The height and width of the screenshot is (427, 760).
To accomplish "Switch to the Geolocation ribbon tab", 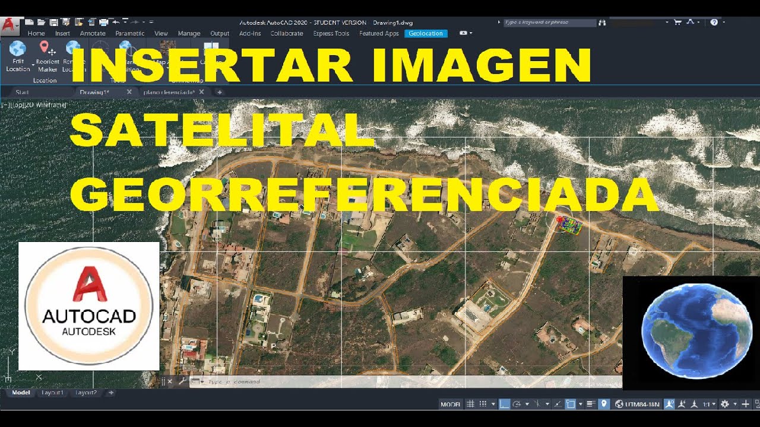I will [x=426, y=33].
